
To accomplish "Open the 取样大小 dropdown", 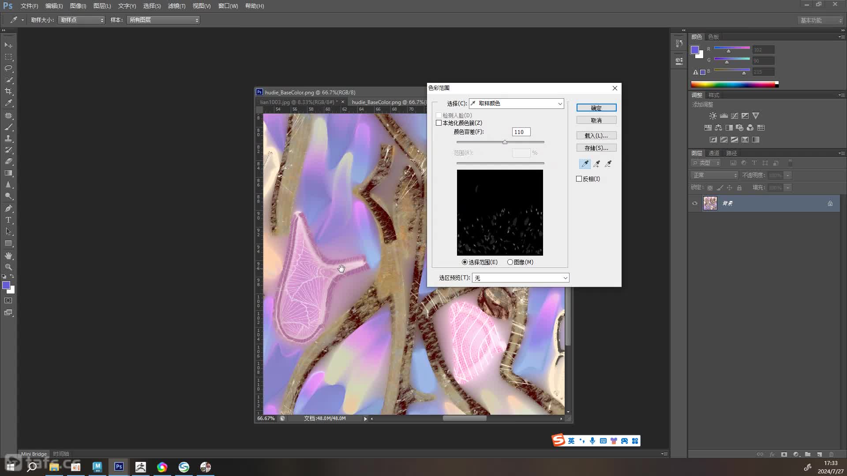I will coord(81,20).
